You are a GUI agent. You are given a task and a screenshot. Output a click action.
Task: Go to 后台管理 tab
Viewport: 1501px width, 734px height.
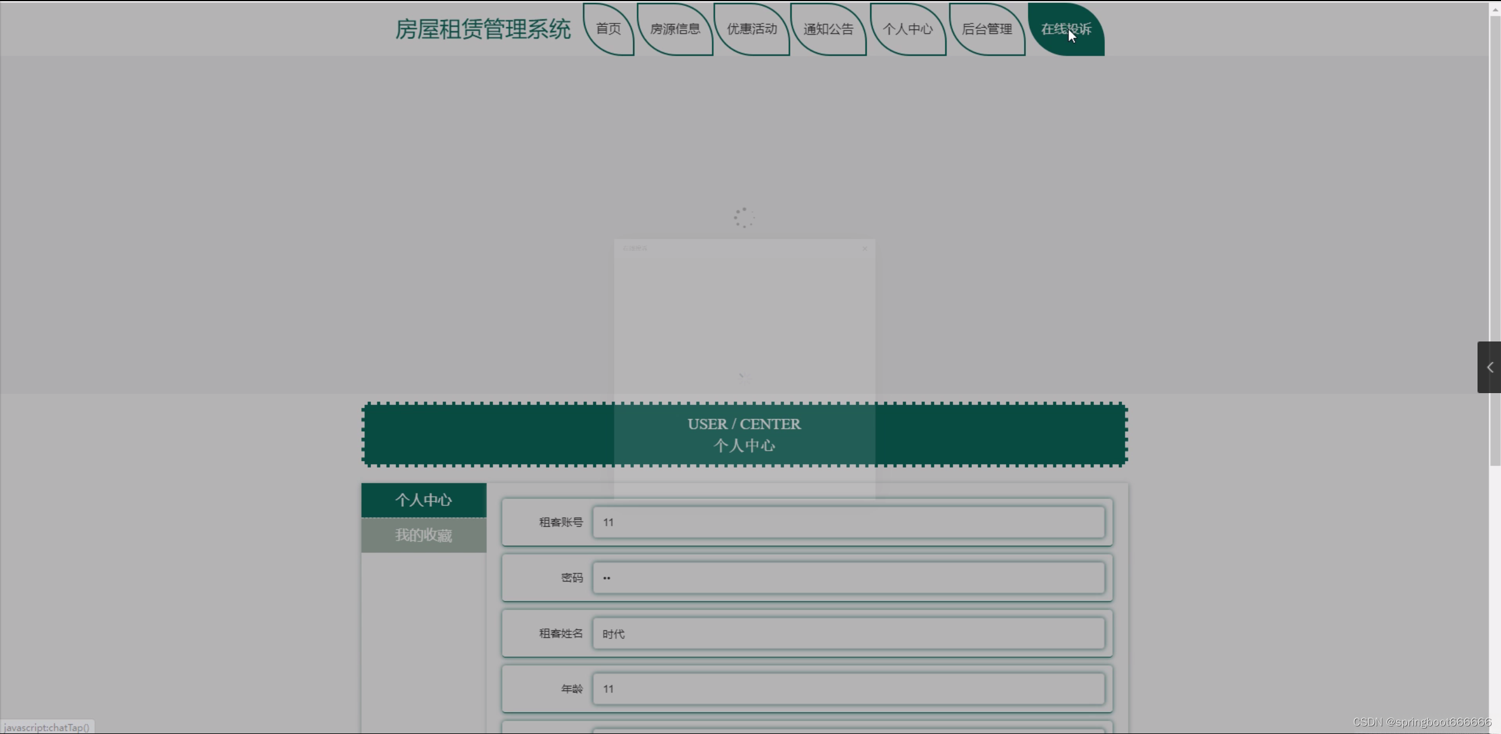pos(987,29)
